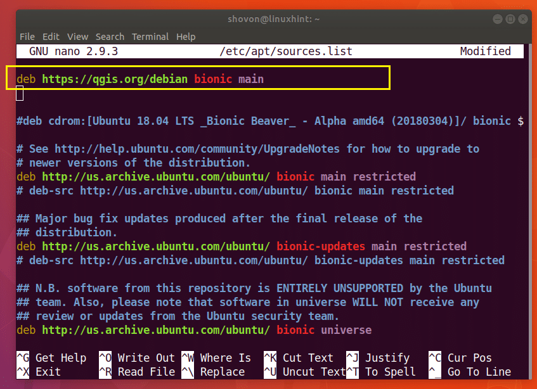Screen dimensions: 537x389
Task: Click 'universe' on the last deb line
Action: click(x=346, y=330)
